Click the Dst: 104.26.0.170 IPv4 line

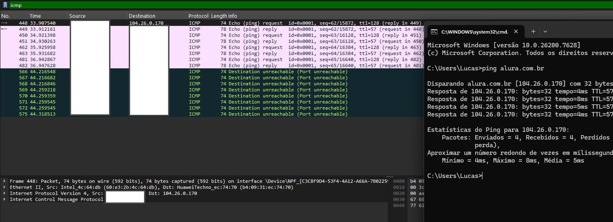[173, 193]
